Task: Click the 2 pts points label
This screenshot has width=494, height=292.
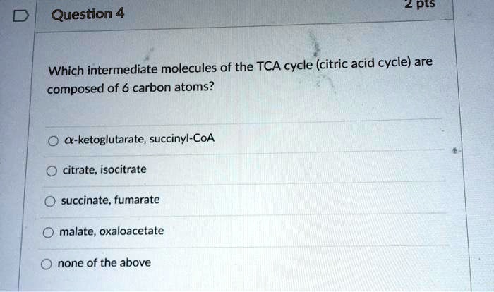Action: 420,4
